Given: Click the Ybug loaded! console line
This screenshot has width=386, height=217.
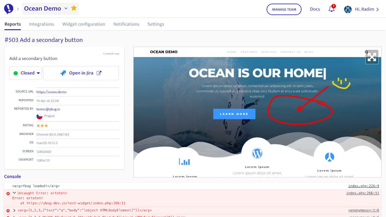Looking at the screenshot, I should pos(36,186).
